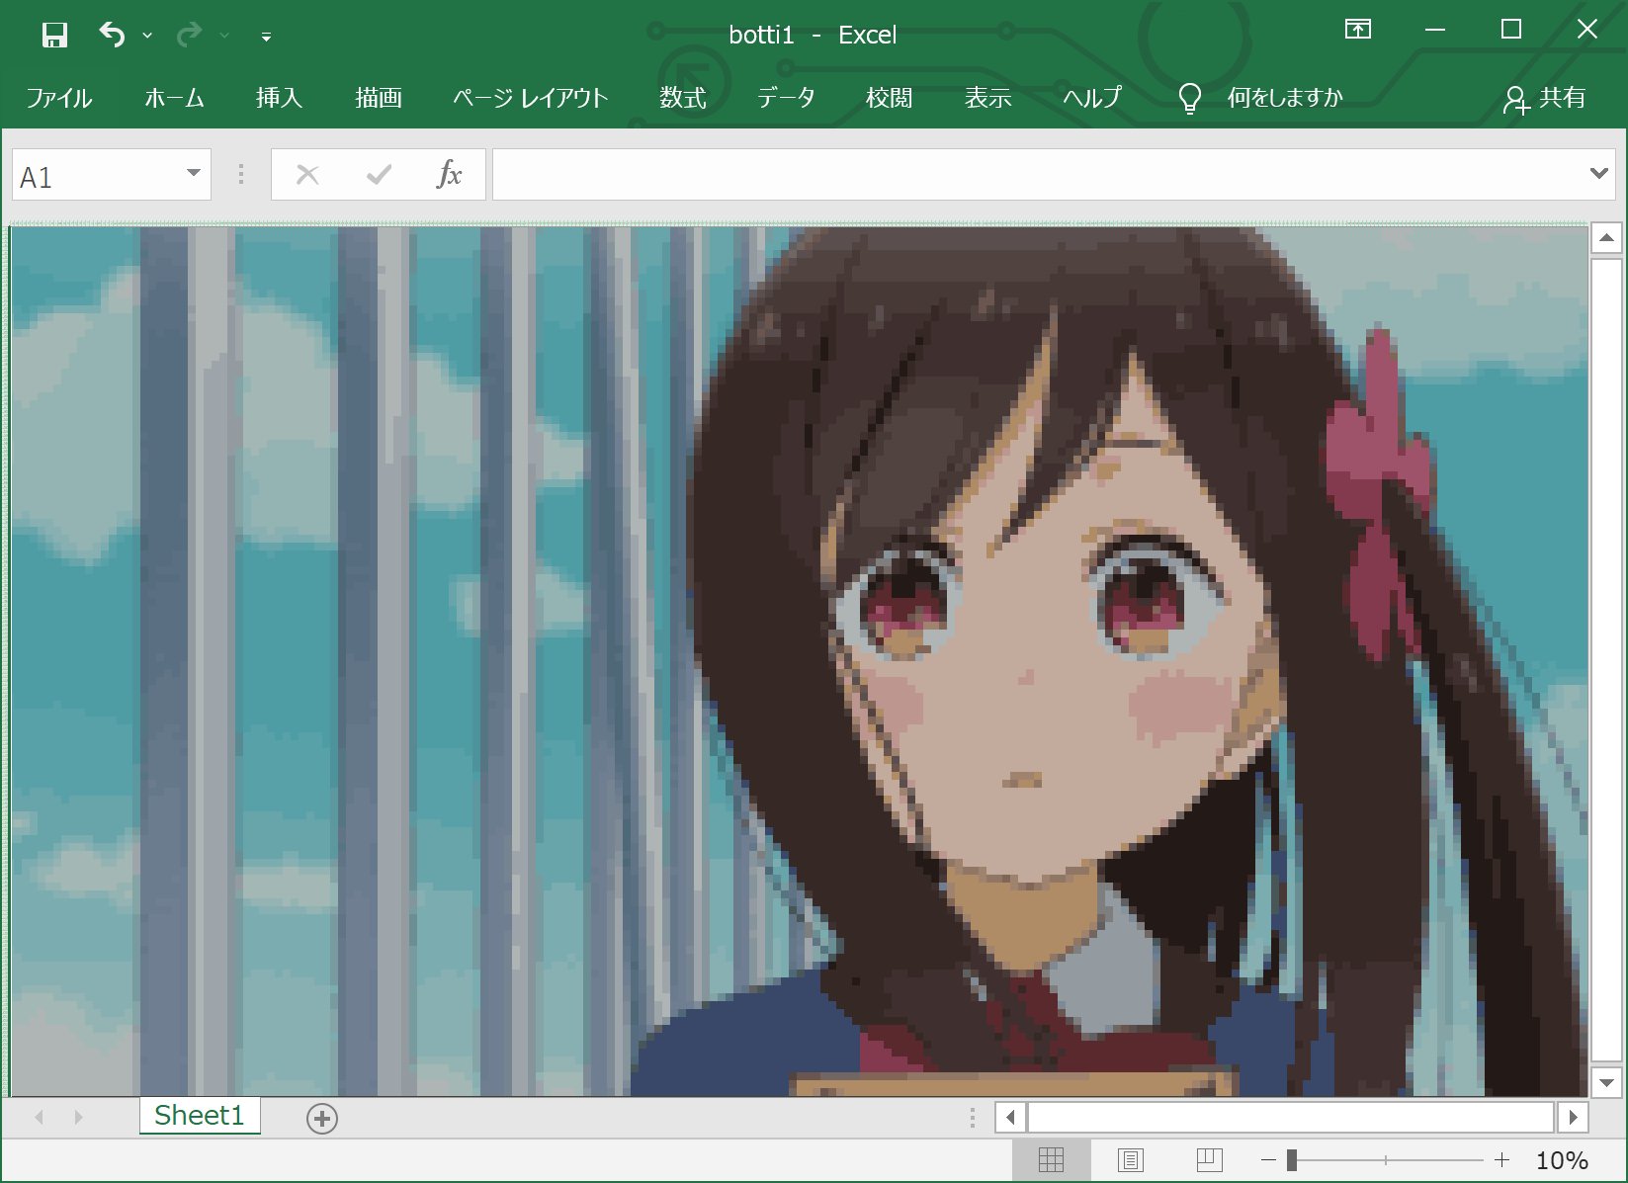Switch to Normal view icon
The width and height of the screenshot is (1628, 1183).
(x=1052, y=1160)
